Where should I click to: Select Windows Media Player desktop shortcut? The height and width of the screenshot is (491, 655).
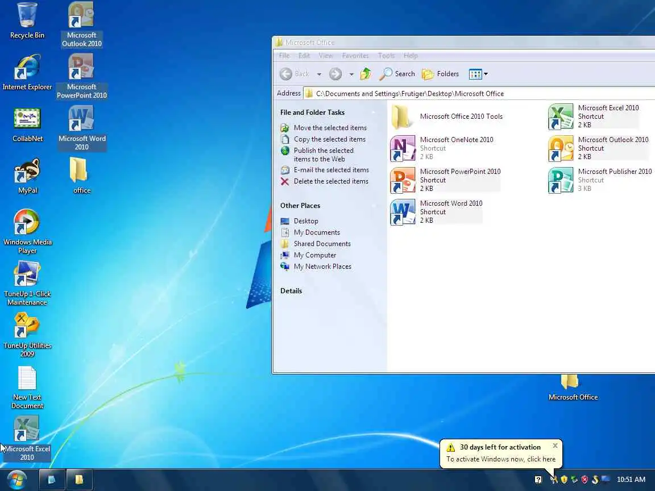point(27,231)
